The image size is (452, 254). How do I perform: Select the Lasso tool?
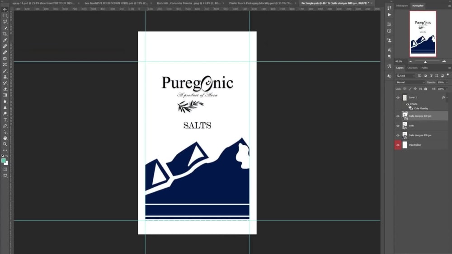pyautogui.click(x=5, y=22)
